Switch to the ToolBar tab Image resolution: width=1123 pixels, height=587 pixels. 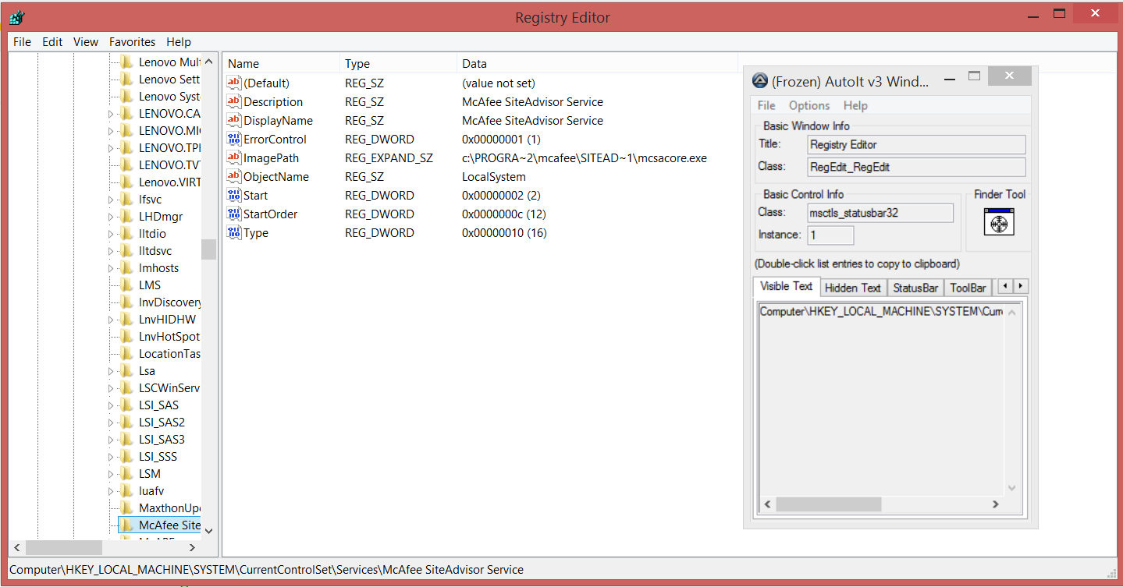tap(968, 288)
